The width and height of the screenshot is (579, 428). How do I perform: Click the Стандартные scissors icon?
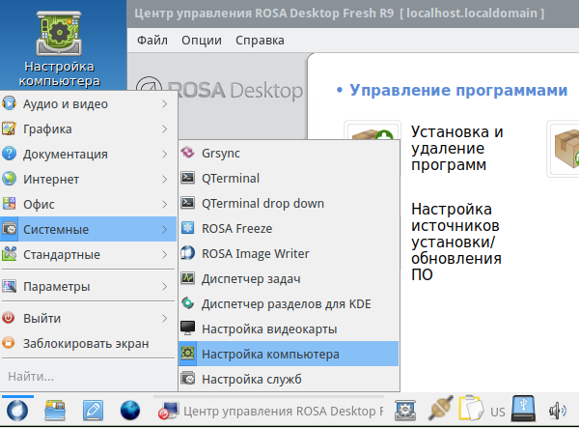(10, 254)
